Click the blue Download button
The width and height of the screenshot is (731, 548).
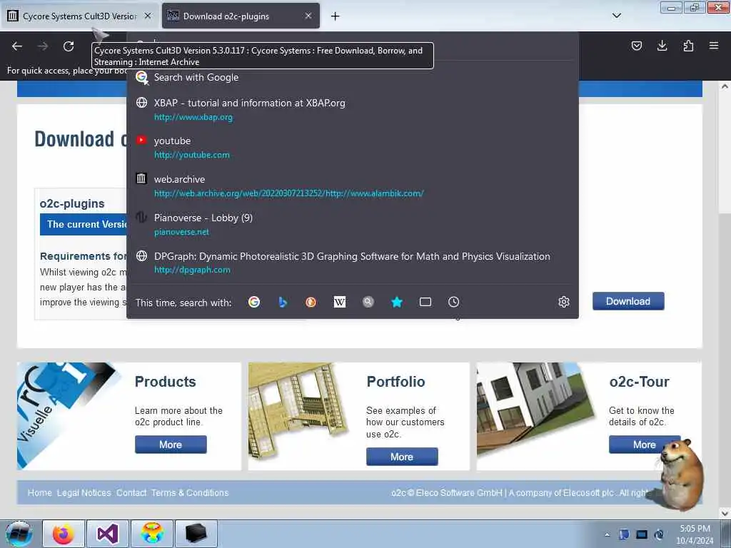click(x=628, y=301)
